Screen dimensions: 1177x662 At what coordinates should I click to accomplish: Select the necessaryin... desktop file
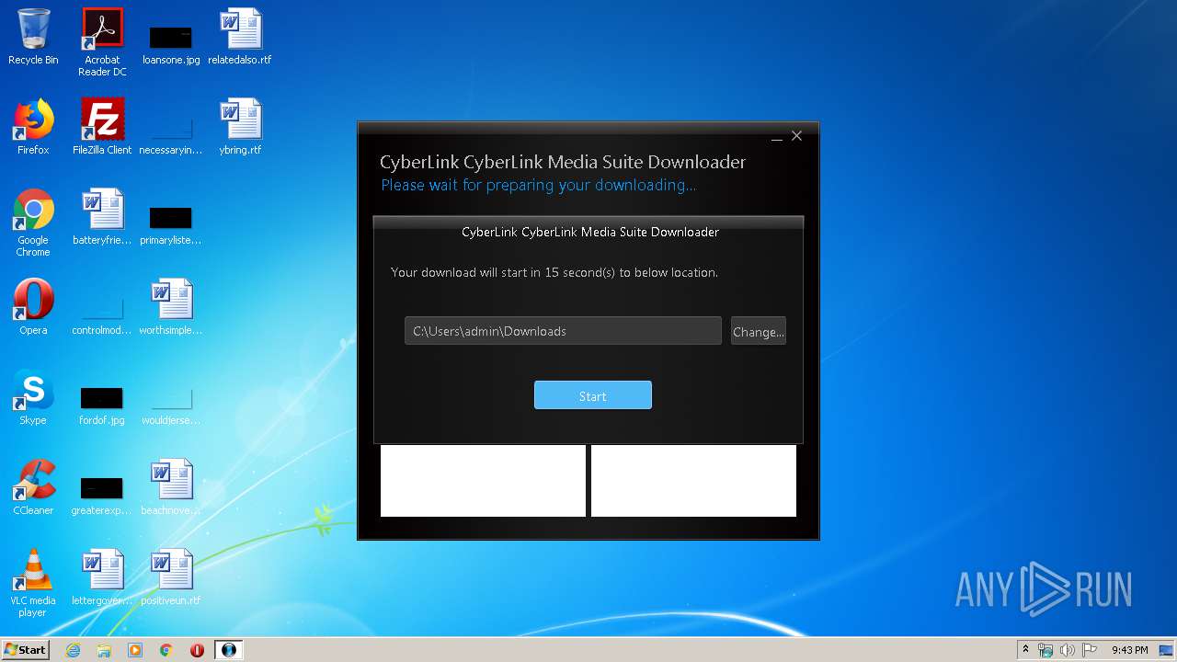[x=171, y=134]
